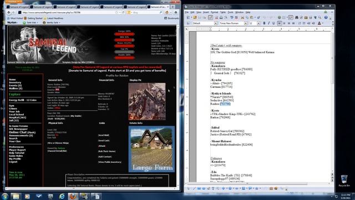Toggle Centered alignment in Writer toolbar
This screenshot has height=200, width=355.
pos(284,23)
